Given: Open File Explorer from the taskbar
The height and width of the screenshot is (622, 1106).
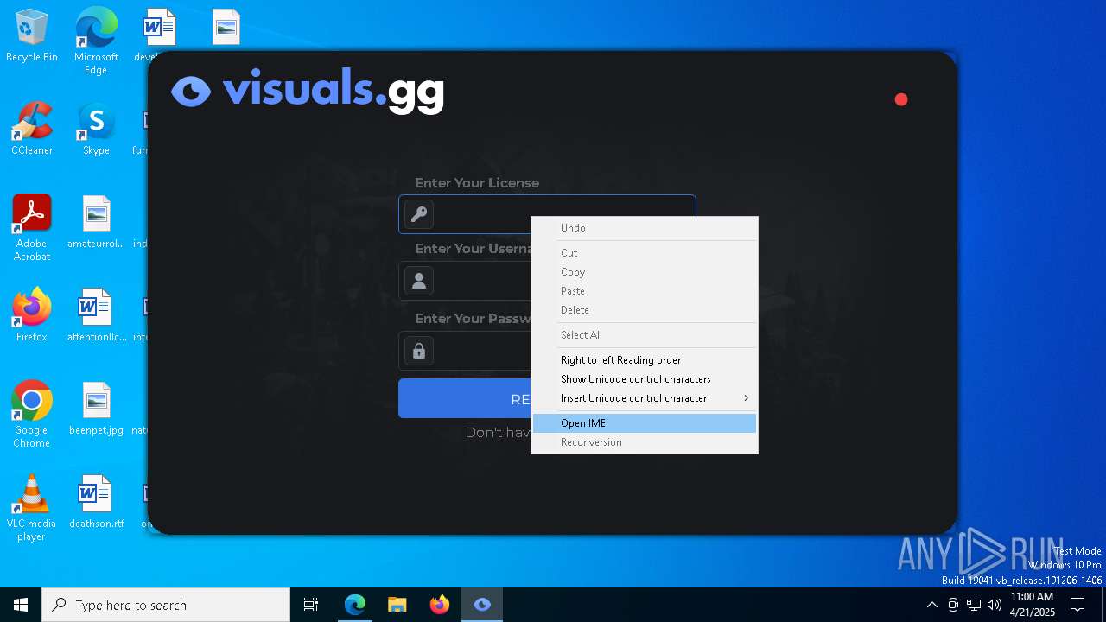Looking at the screenshot, I should 397,605.
